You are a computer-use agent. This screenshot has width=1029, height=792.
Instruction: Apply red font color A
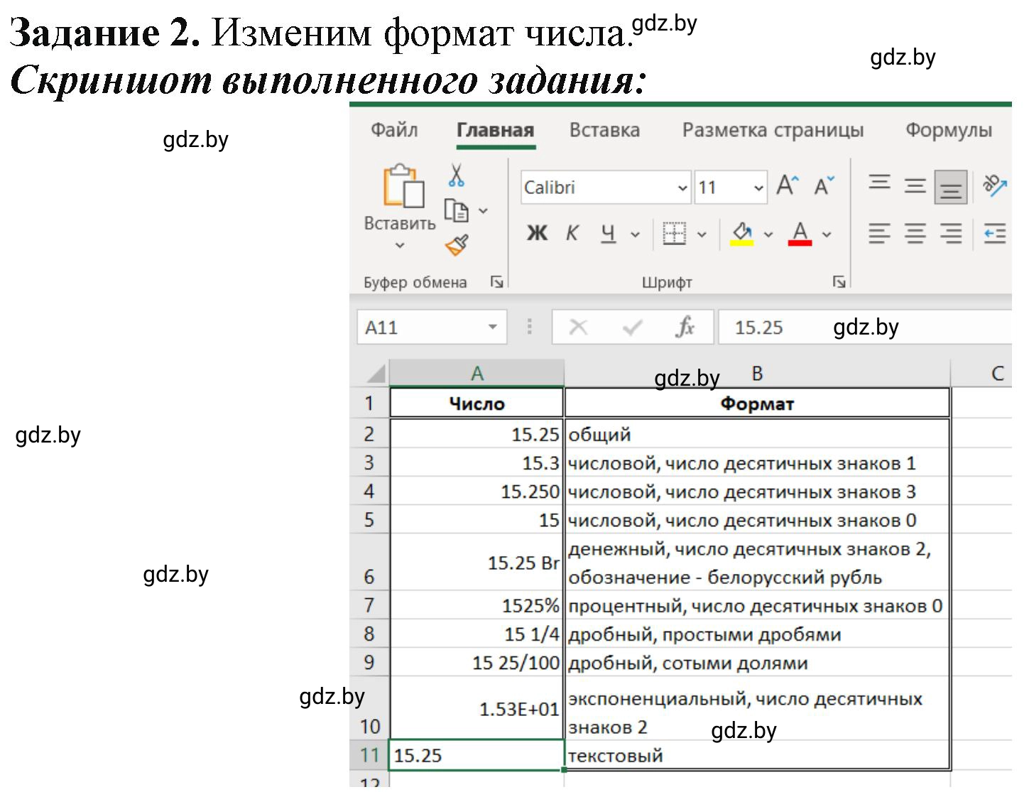[800, 233]
